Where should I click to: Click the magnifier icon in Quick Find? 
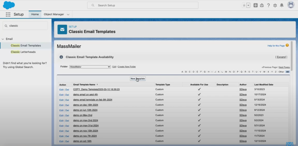pyautogui.click(x=6, y=26)
